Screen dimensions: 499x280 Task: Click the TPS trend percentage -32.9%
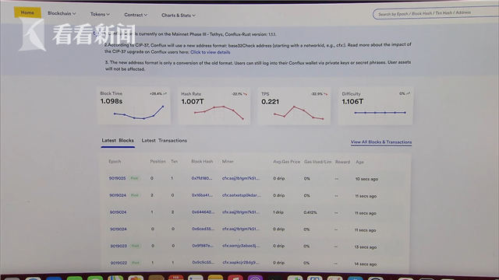pos(317,94)
